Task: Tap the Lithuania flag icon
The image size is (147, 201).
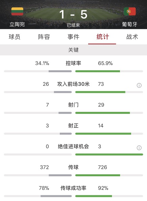Action: coord(17,12)
